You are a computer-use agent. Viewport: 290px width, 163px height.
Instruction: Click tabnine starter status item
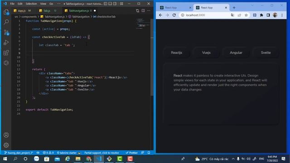pyautogui.click(x=68, y=153)
